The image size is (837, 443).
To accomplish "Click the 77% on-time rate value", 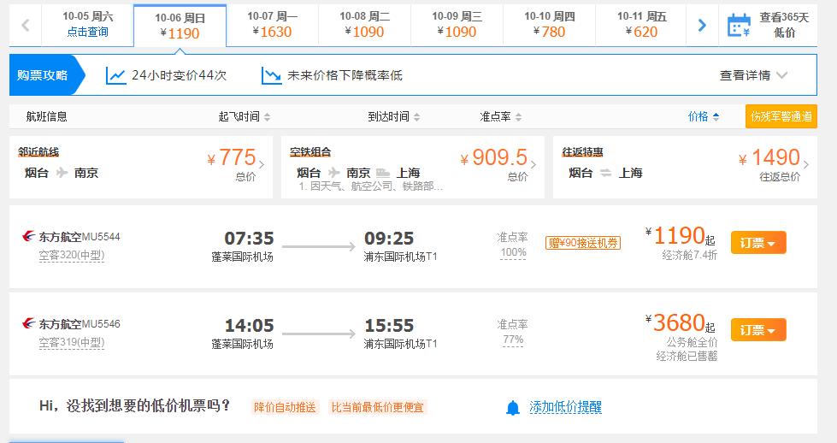I will [x=513, y=339].
